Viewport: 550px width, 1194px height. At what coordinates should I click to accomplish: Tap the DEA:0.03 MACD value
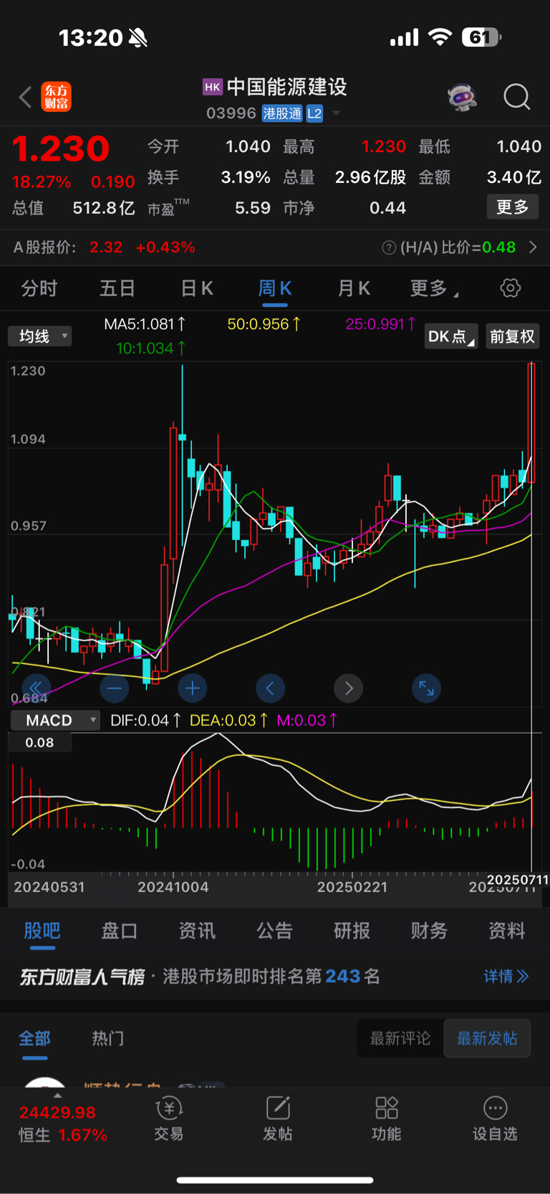coord(228,720)
